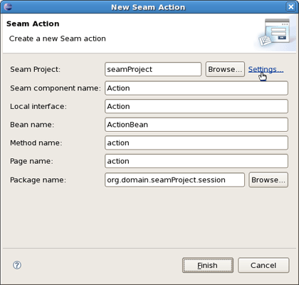Browse for a Seam Project
299x285 pixels.
tap(225, 69)
